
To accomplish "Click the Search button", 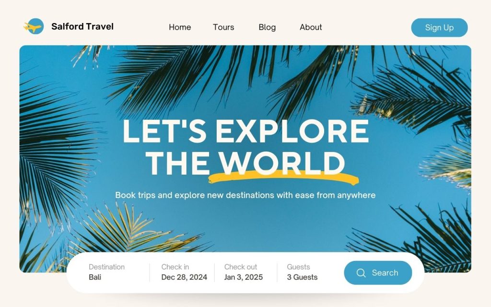I will 378,273.
